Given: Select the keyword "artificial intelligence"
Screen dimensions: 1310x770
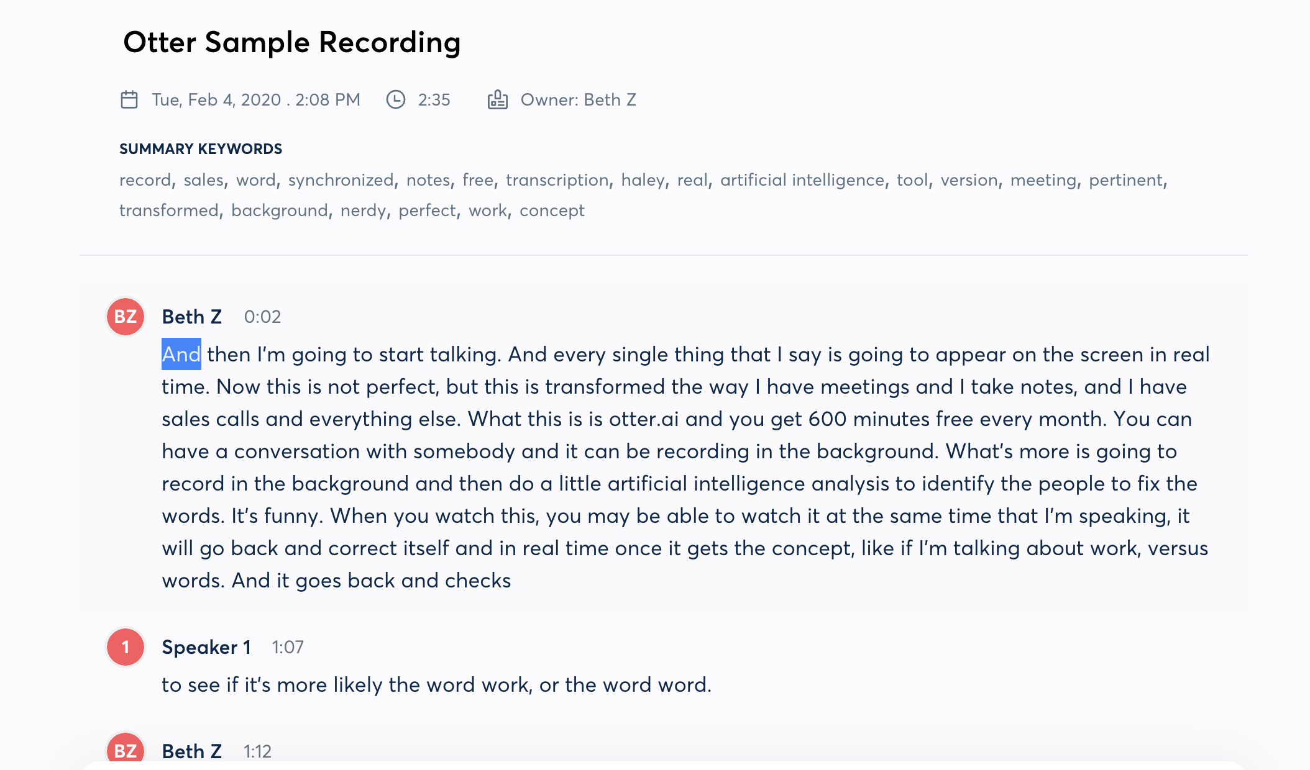Looking at the screenshot, I should click(x=800, y=179).
